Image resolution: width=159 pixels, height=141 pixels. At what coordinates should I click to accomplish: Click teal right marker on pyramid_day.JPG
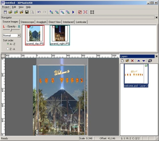[x=32, y=27]
